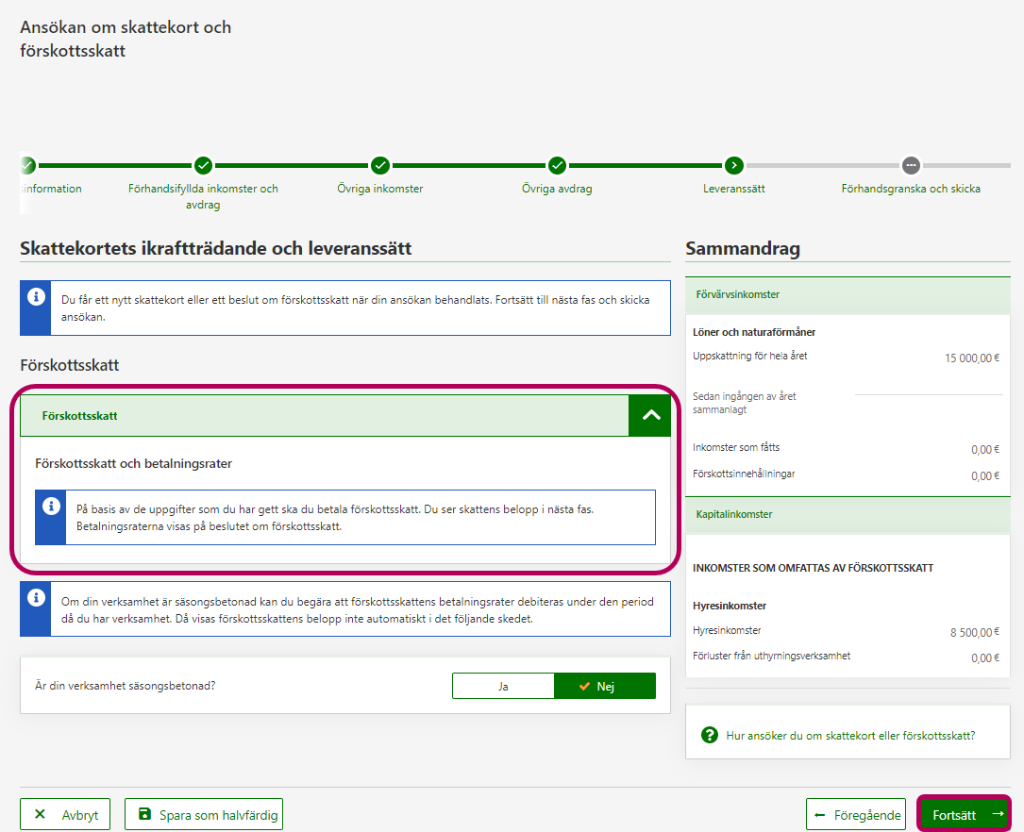This screenshot has height=832, width=1024.
Task: Collapse the Förskottsskatt section with chevron
Action: 650,415
